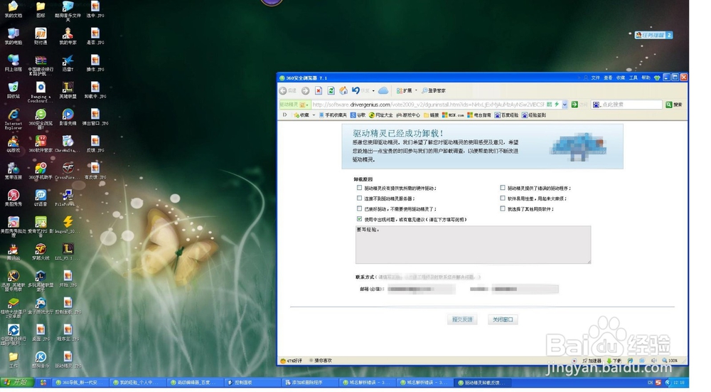711x392 pixels.
Task: Click into the feedback comment text area
Action: pyautogui.click(x=473, y=245)
